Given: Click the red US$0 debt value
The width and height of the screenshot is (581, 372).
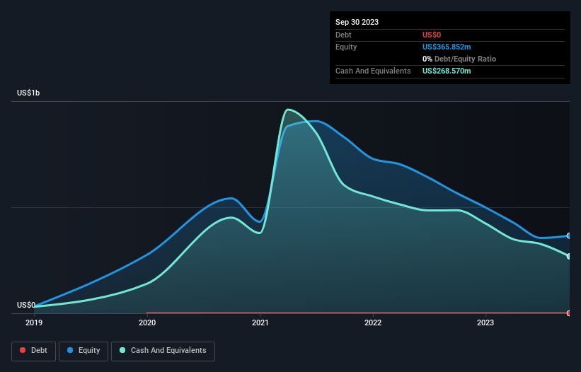Looking at the screenshot, I should tap(432, 35).
